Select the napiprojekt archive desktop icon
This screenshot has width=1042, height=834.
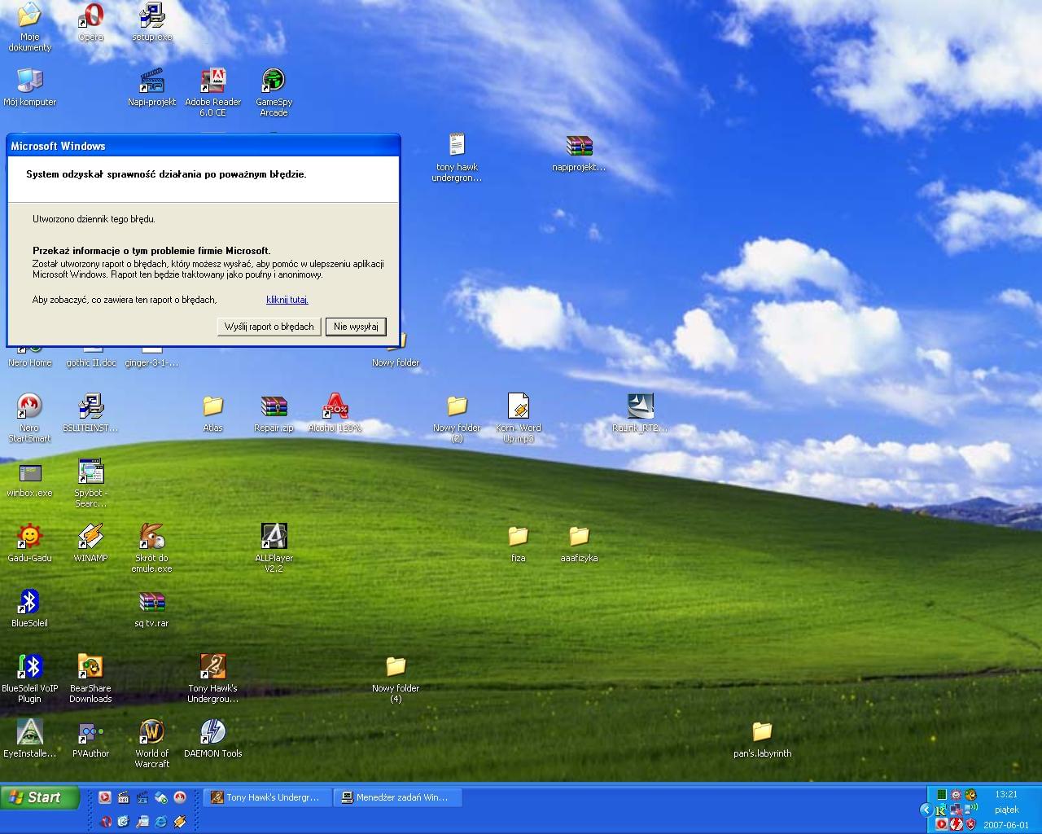pos(579,152)
